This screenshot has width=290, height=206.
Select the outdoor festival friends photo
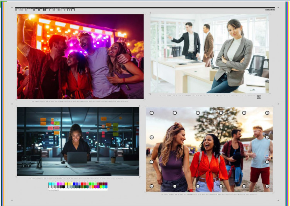(x=209, y=149)
